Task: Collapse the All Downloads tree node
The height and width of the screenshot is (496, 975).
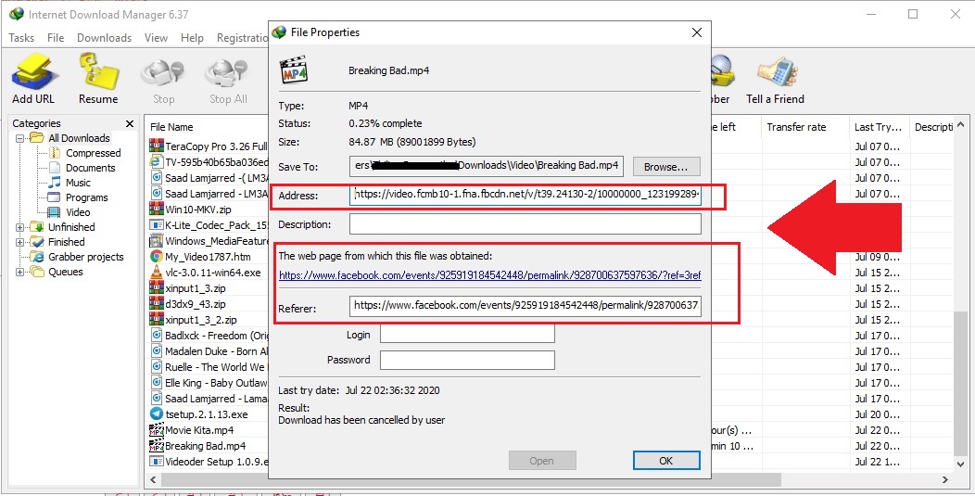Action: coord(19,138)
